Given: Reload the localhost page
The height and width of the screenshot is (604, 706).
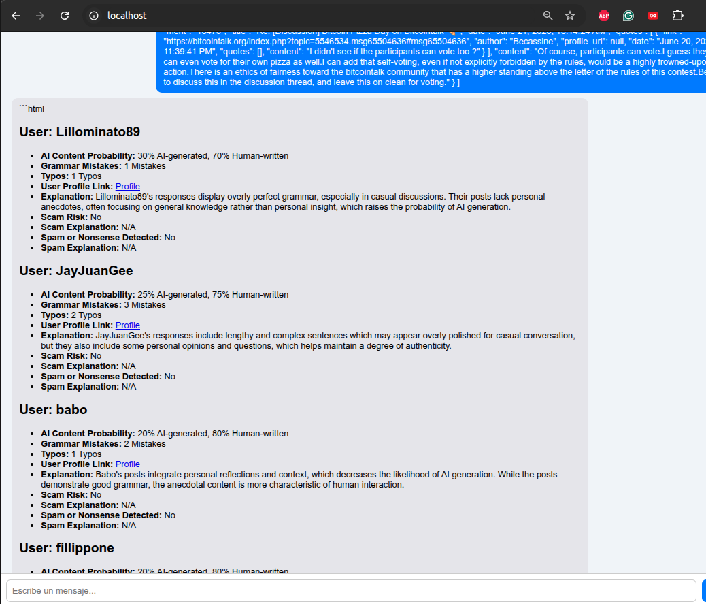Looking at the screenshot, I should pos(65,16).
